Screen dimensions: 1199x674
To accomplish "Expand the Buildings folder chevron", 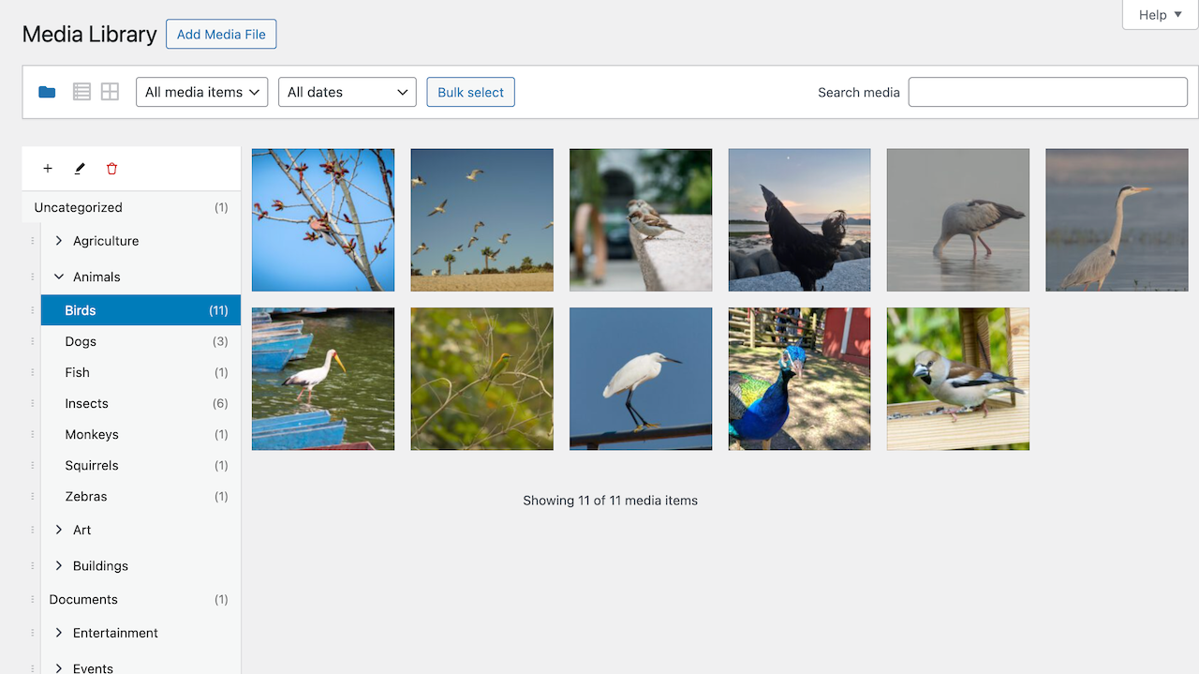I will [59, 565].
